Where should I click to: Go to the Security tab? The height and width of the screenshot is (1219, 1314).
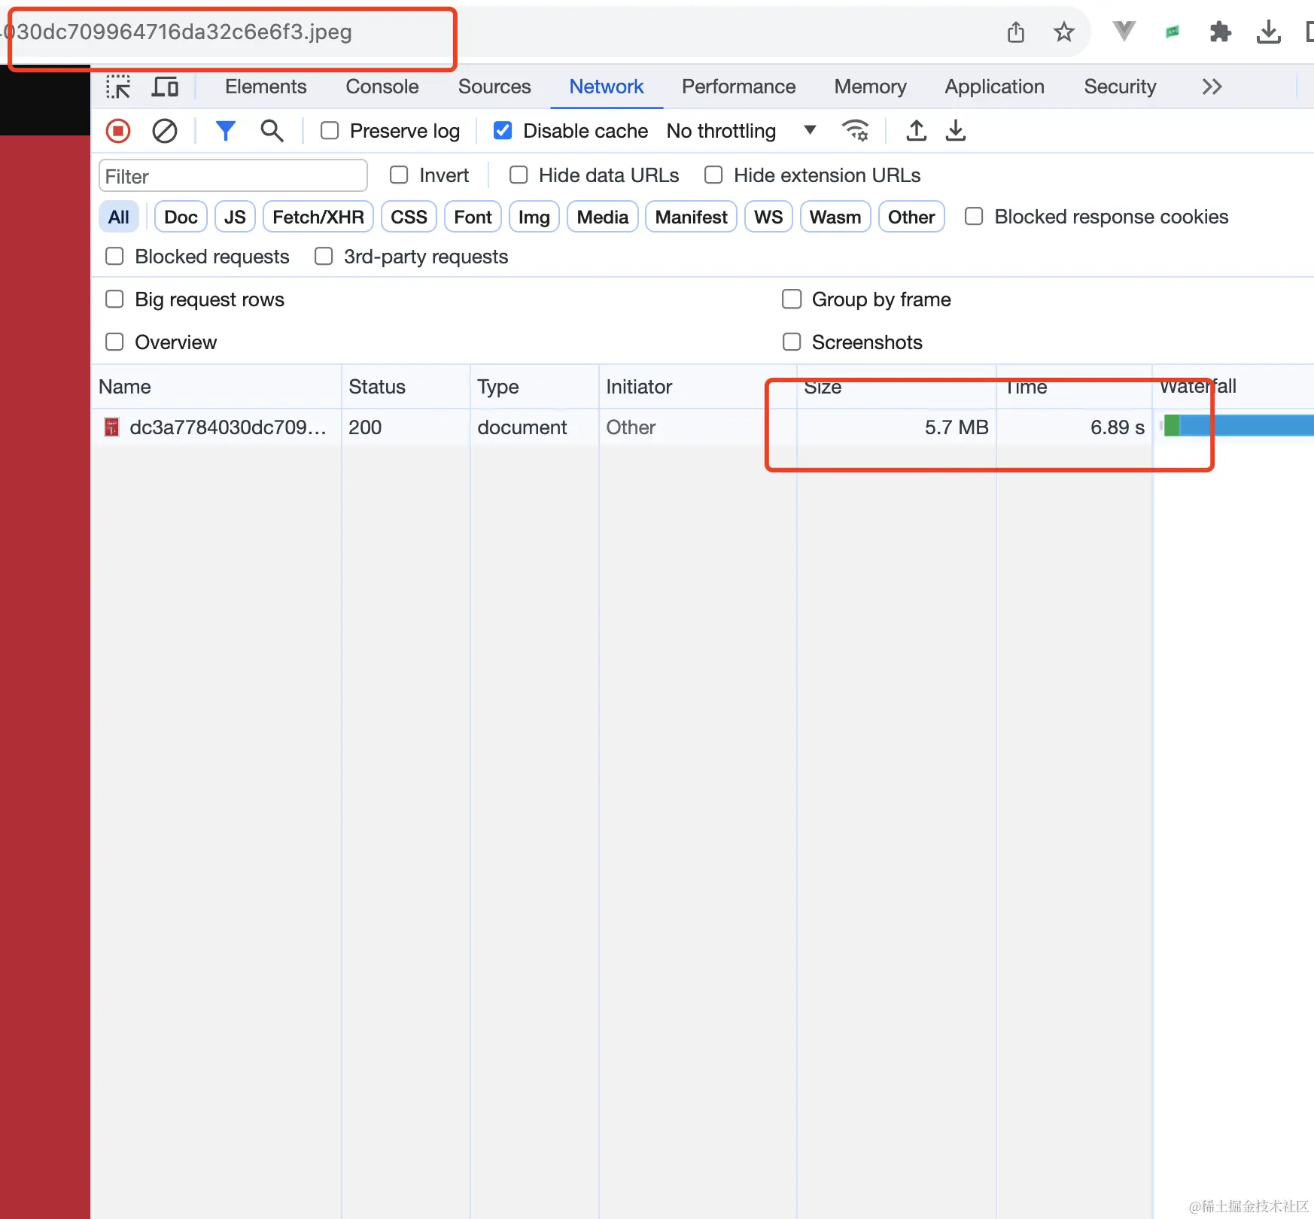click(1120, 87)
